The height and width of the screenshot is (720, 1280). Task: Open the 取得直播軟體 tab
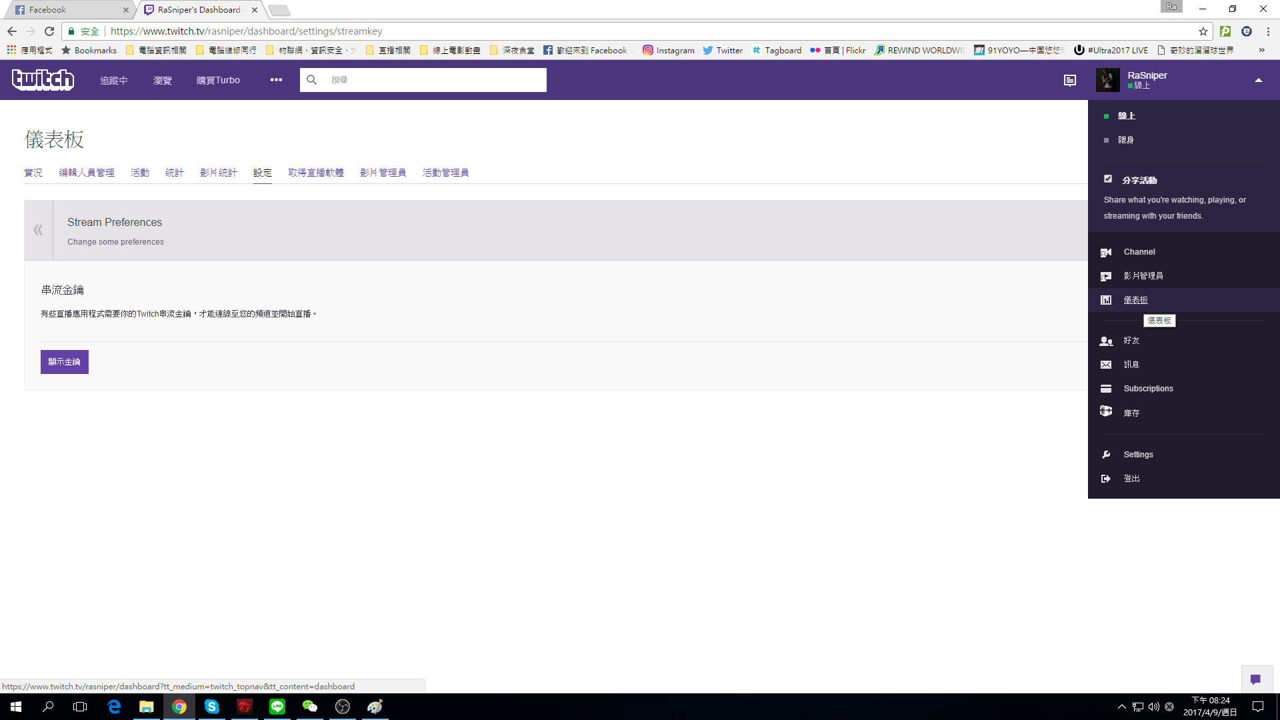315,173
